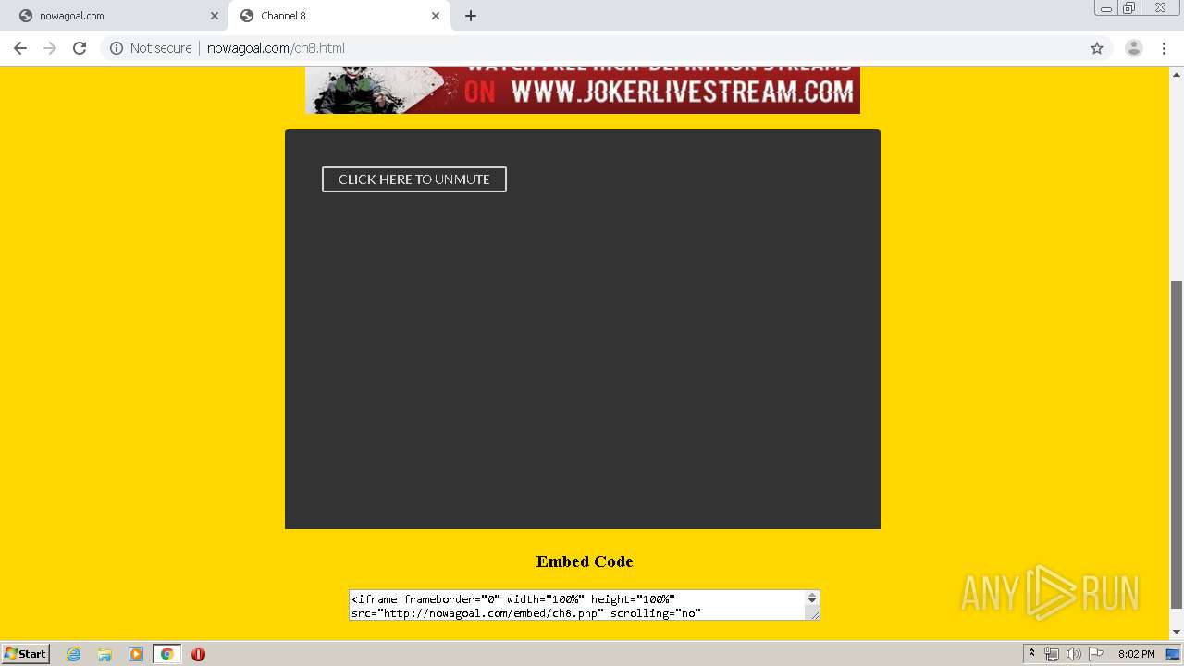
Task: Open the red shield taskbar icon
Action: click(x=198, y=654)
